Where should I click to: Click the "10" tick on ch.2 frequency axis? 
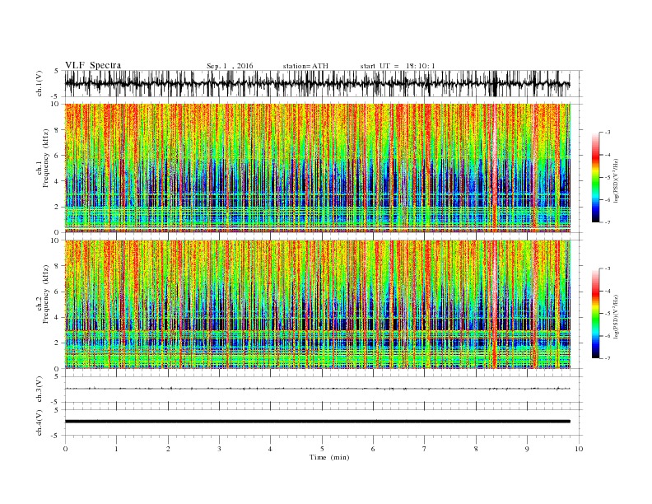tap(56, 240)
